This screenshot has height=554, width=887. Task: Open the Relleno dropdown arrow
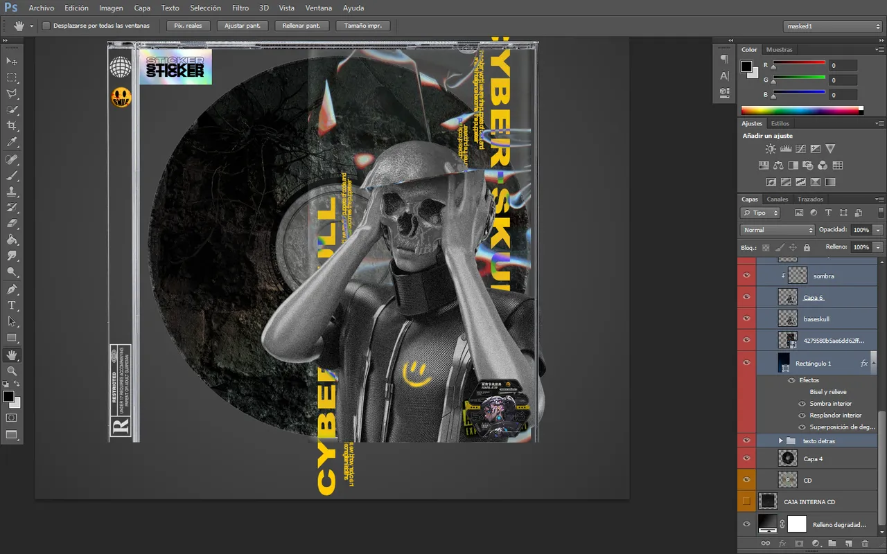tap(878, 247)
